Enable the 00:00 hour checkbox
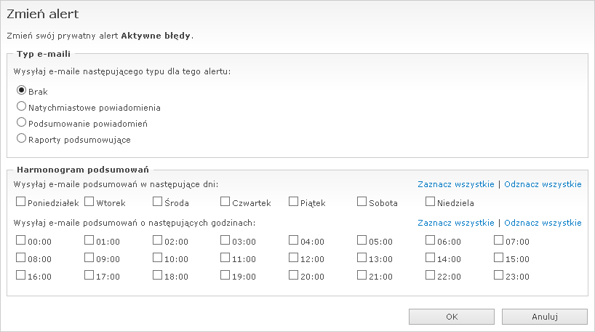The width and height of the screenshot is (595, 332). click(x=20, y=240)
